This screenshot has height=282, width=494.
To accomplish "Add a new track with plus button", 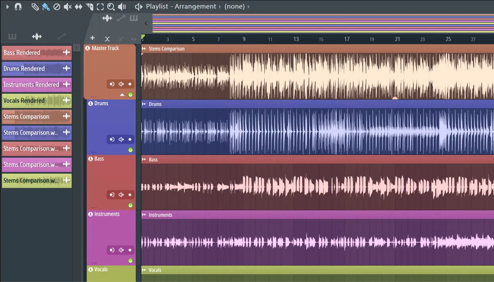I will 93,38.
